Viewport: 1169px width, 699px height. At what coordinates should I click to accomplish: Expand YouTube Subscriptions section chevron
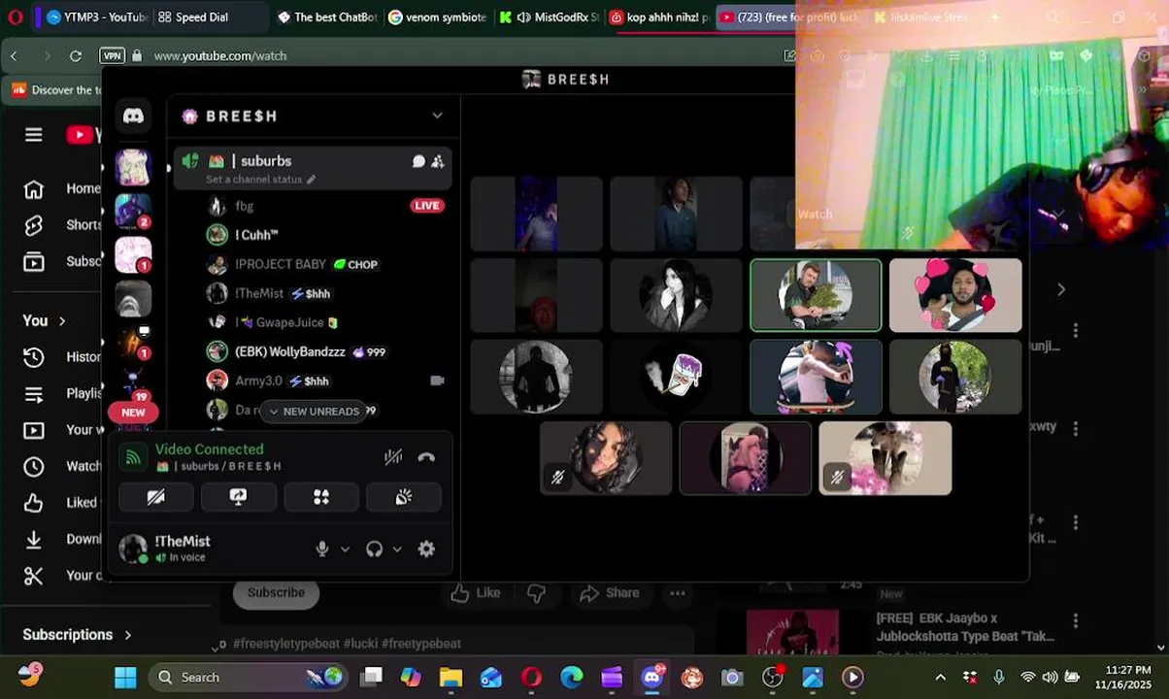127,635
